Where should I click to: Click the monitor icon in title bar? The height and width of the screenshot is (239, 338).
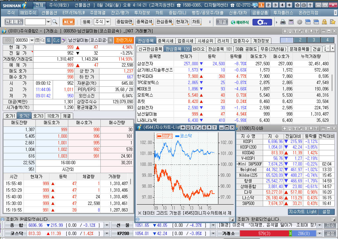(x=255, y=5)
